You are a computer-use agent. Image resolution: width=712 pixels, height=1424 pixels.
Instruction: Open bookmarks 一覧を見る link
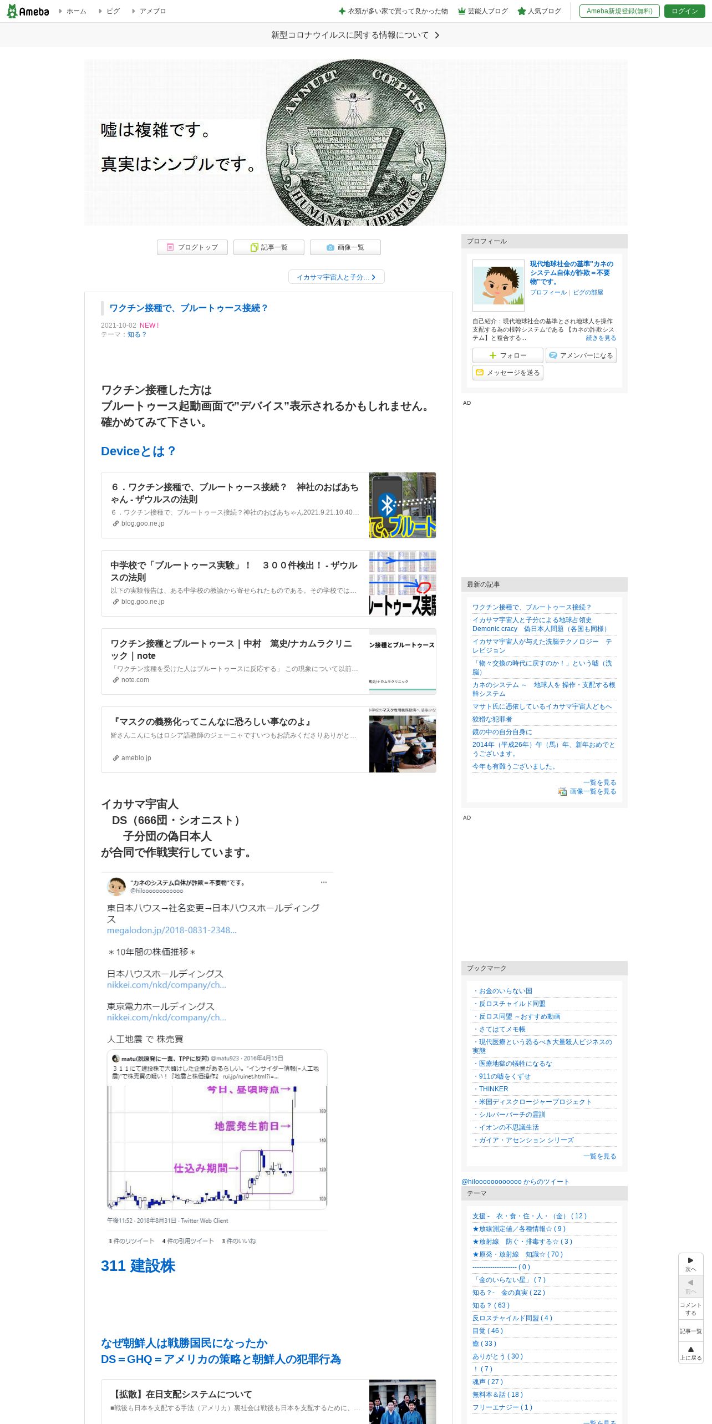click(x=599, y=1156)
